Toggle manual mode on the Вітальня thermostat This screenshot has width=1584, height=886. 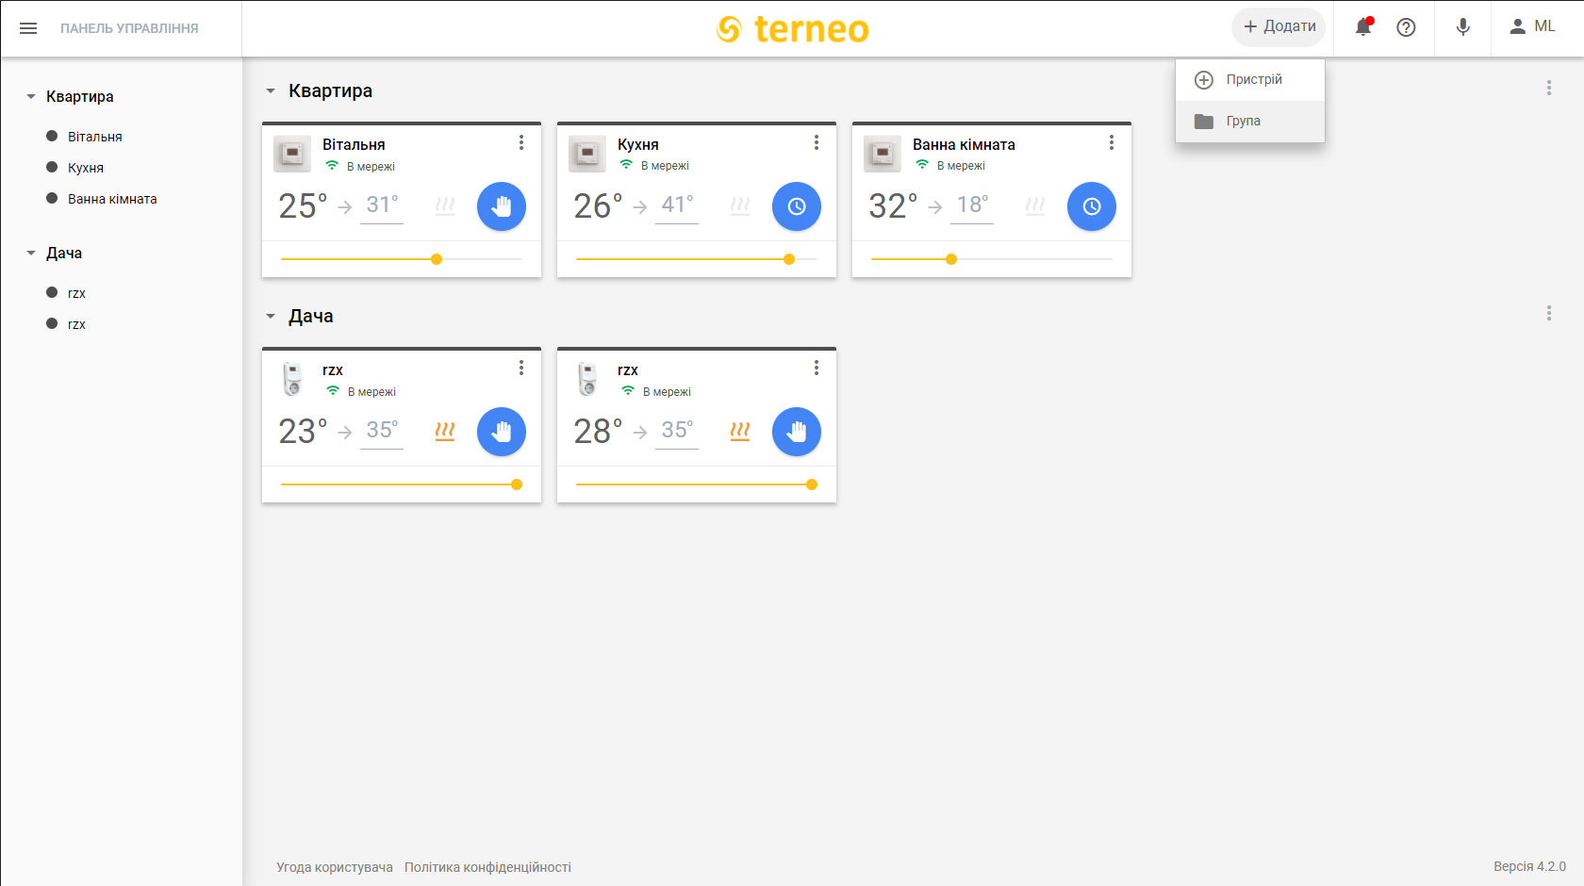click(502, 206)
